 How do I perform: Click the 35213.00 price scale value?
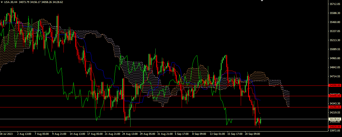(335, 40)
